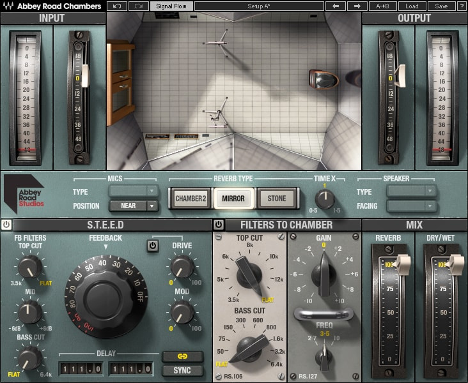This screenshot has height=383, width=468.
Task: Load next preset with right arrow
Action: click(x=357, y=6)
